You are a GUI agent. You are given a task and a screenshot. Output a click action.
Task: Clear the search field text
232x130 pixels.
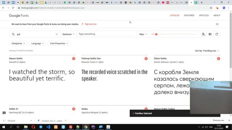(57, 34)
